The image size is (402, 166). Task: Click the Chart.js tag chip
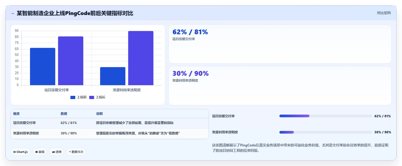point(21,152)
